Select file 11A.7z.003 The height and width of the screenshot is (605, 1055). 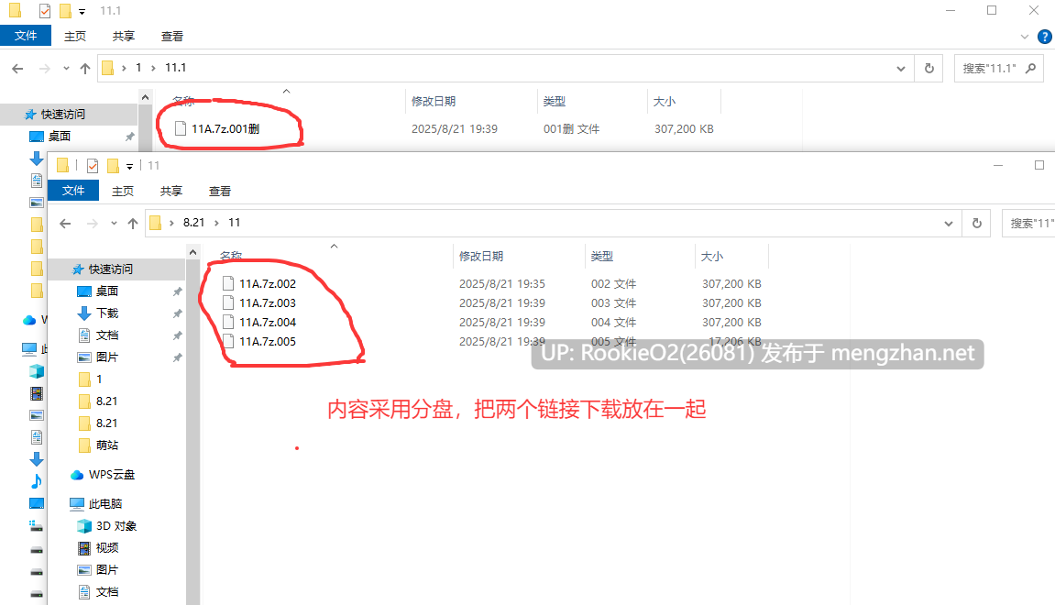coord(267,302)
